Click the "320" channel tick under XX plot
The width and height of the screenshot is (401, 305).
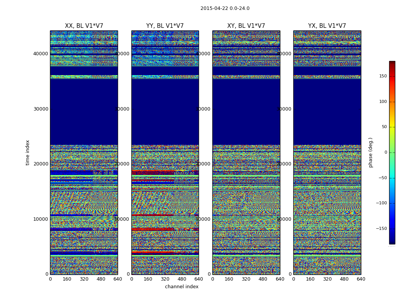tap(84, 279)
